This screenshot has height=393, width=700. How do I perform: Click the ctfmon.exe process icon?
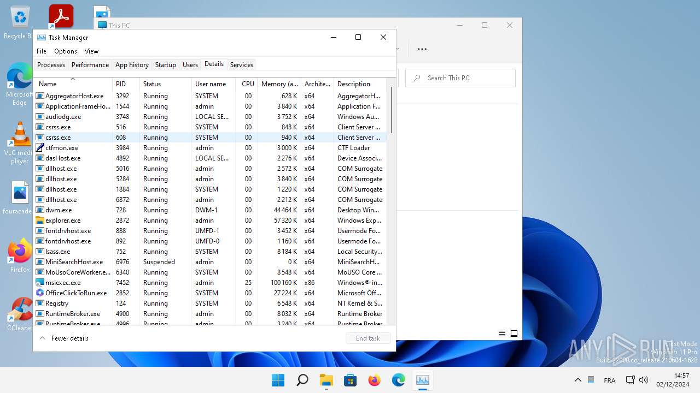pyautogui.click(x=40, y=148)
